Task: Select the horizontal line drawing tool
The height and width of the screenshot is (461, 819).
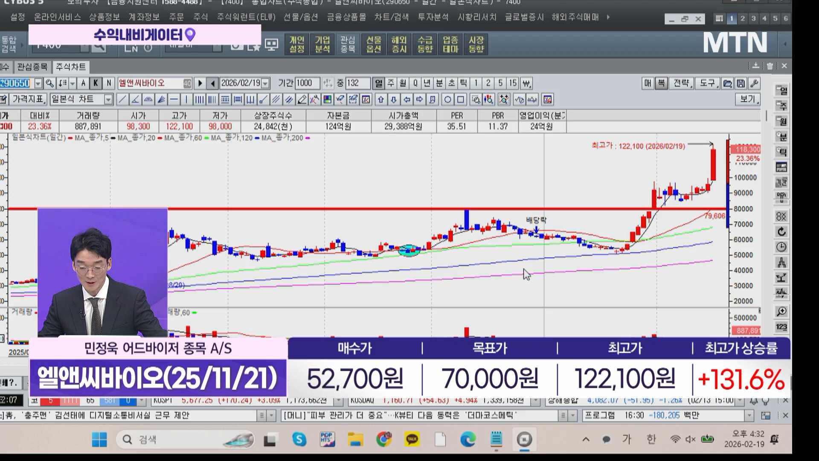Action: 174,100
